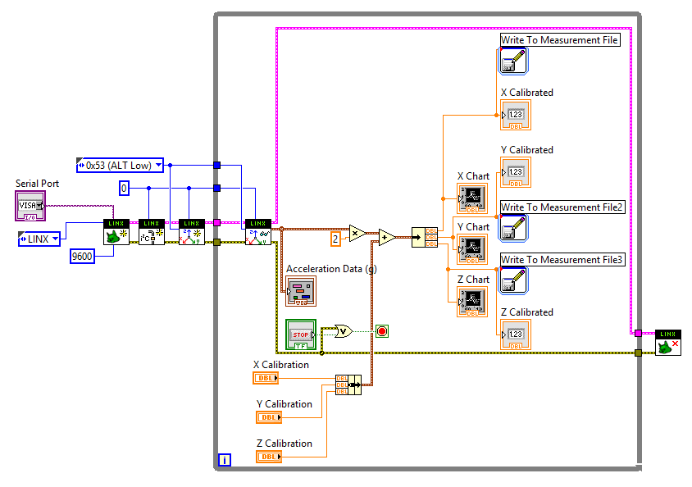The height and width of the screenshot is (487, 692).
Task: Click the X Calibration label text
Action: tap(281, 365)
